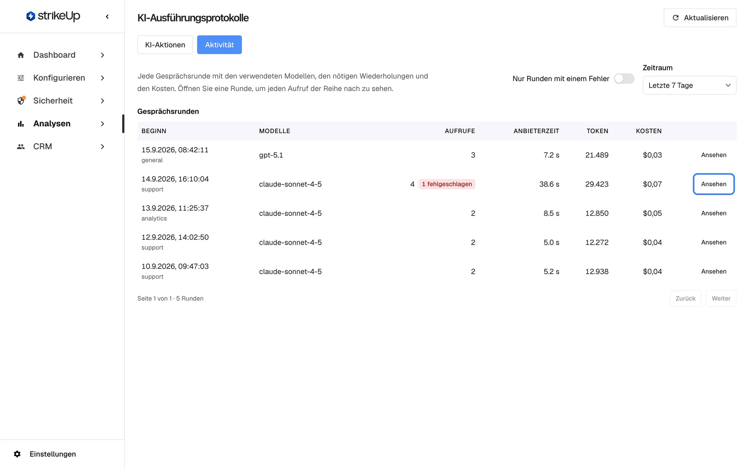Click the Konfigurieren sliders icon
The width and height of the screenshot is (749, 468).
[21, 78]
